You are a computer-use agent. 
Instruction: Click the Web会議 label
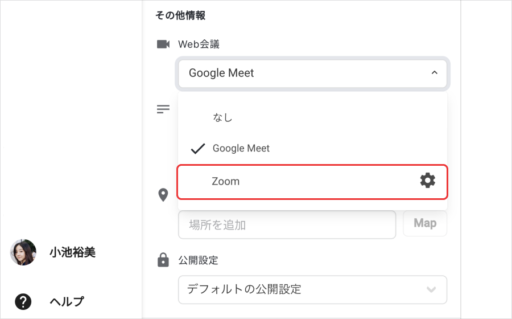[199, 44]
